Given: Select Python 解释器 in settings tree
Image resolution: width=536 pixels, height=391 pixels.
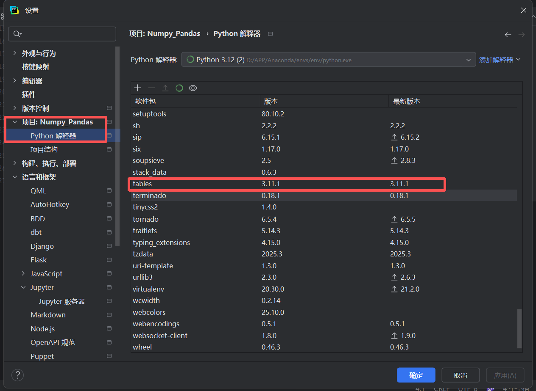Looking at the screenshot, I should [x=53, y=136].
